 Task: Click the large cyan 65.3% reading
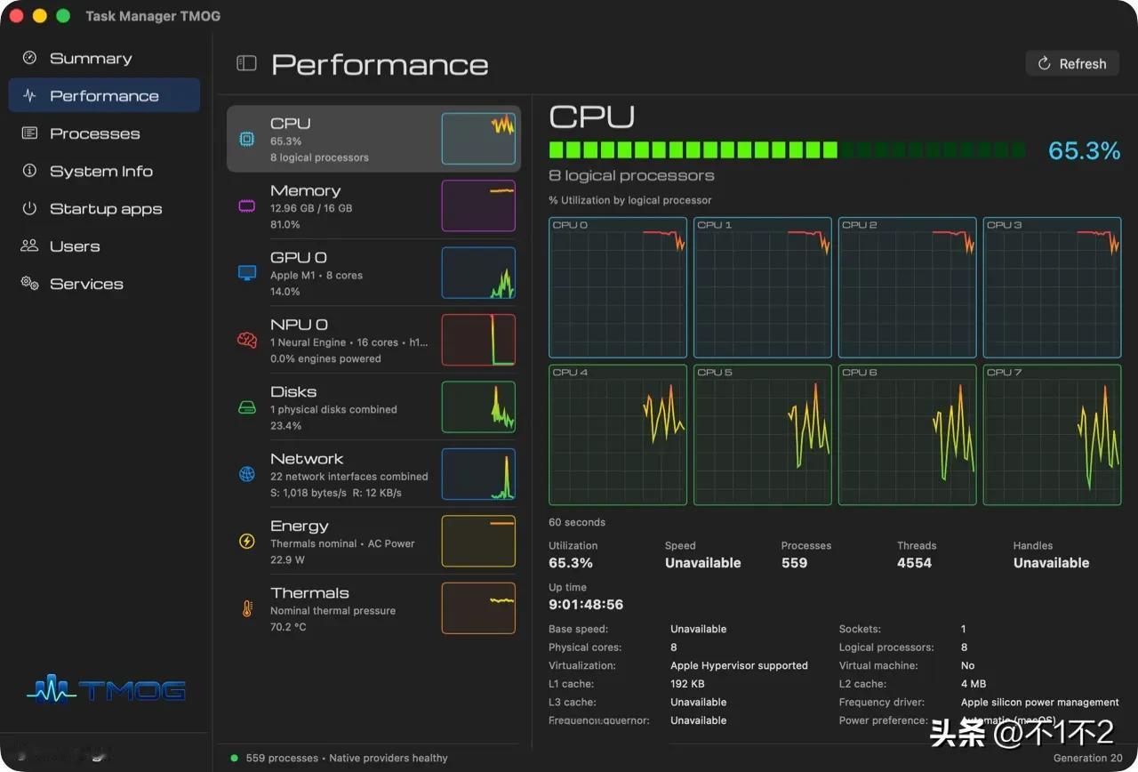1084,150
